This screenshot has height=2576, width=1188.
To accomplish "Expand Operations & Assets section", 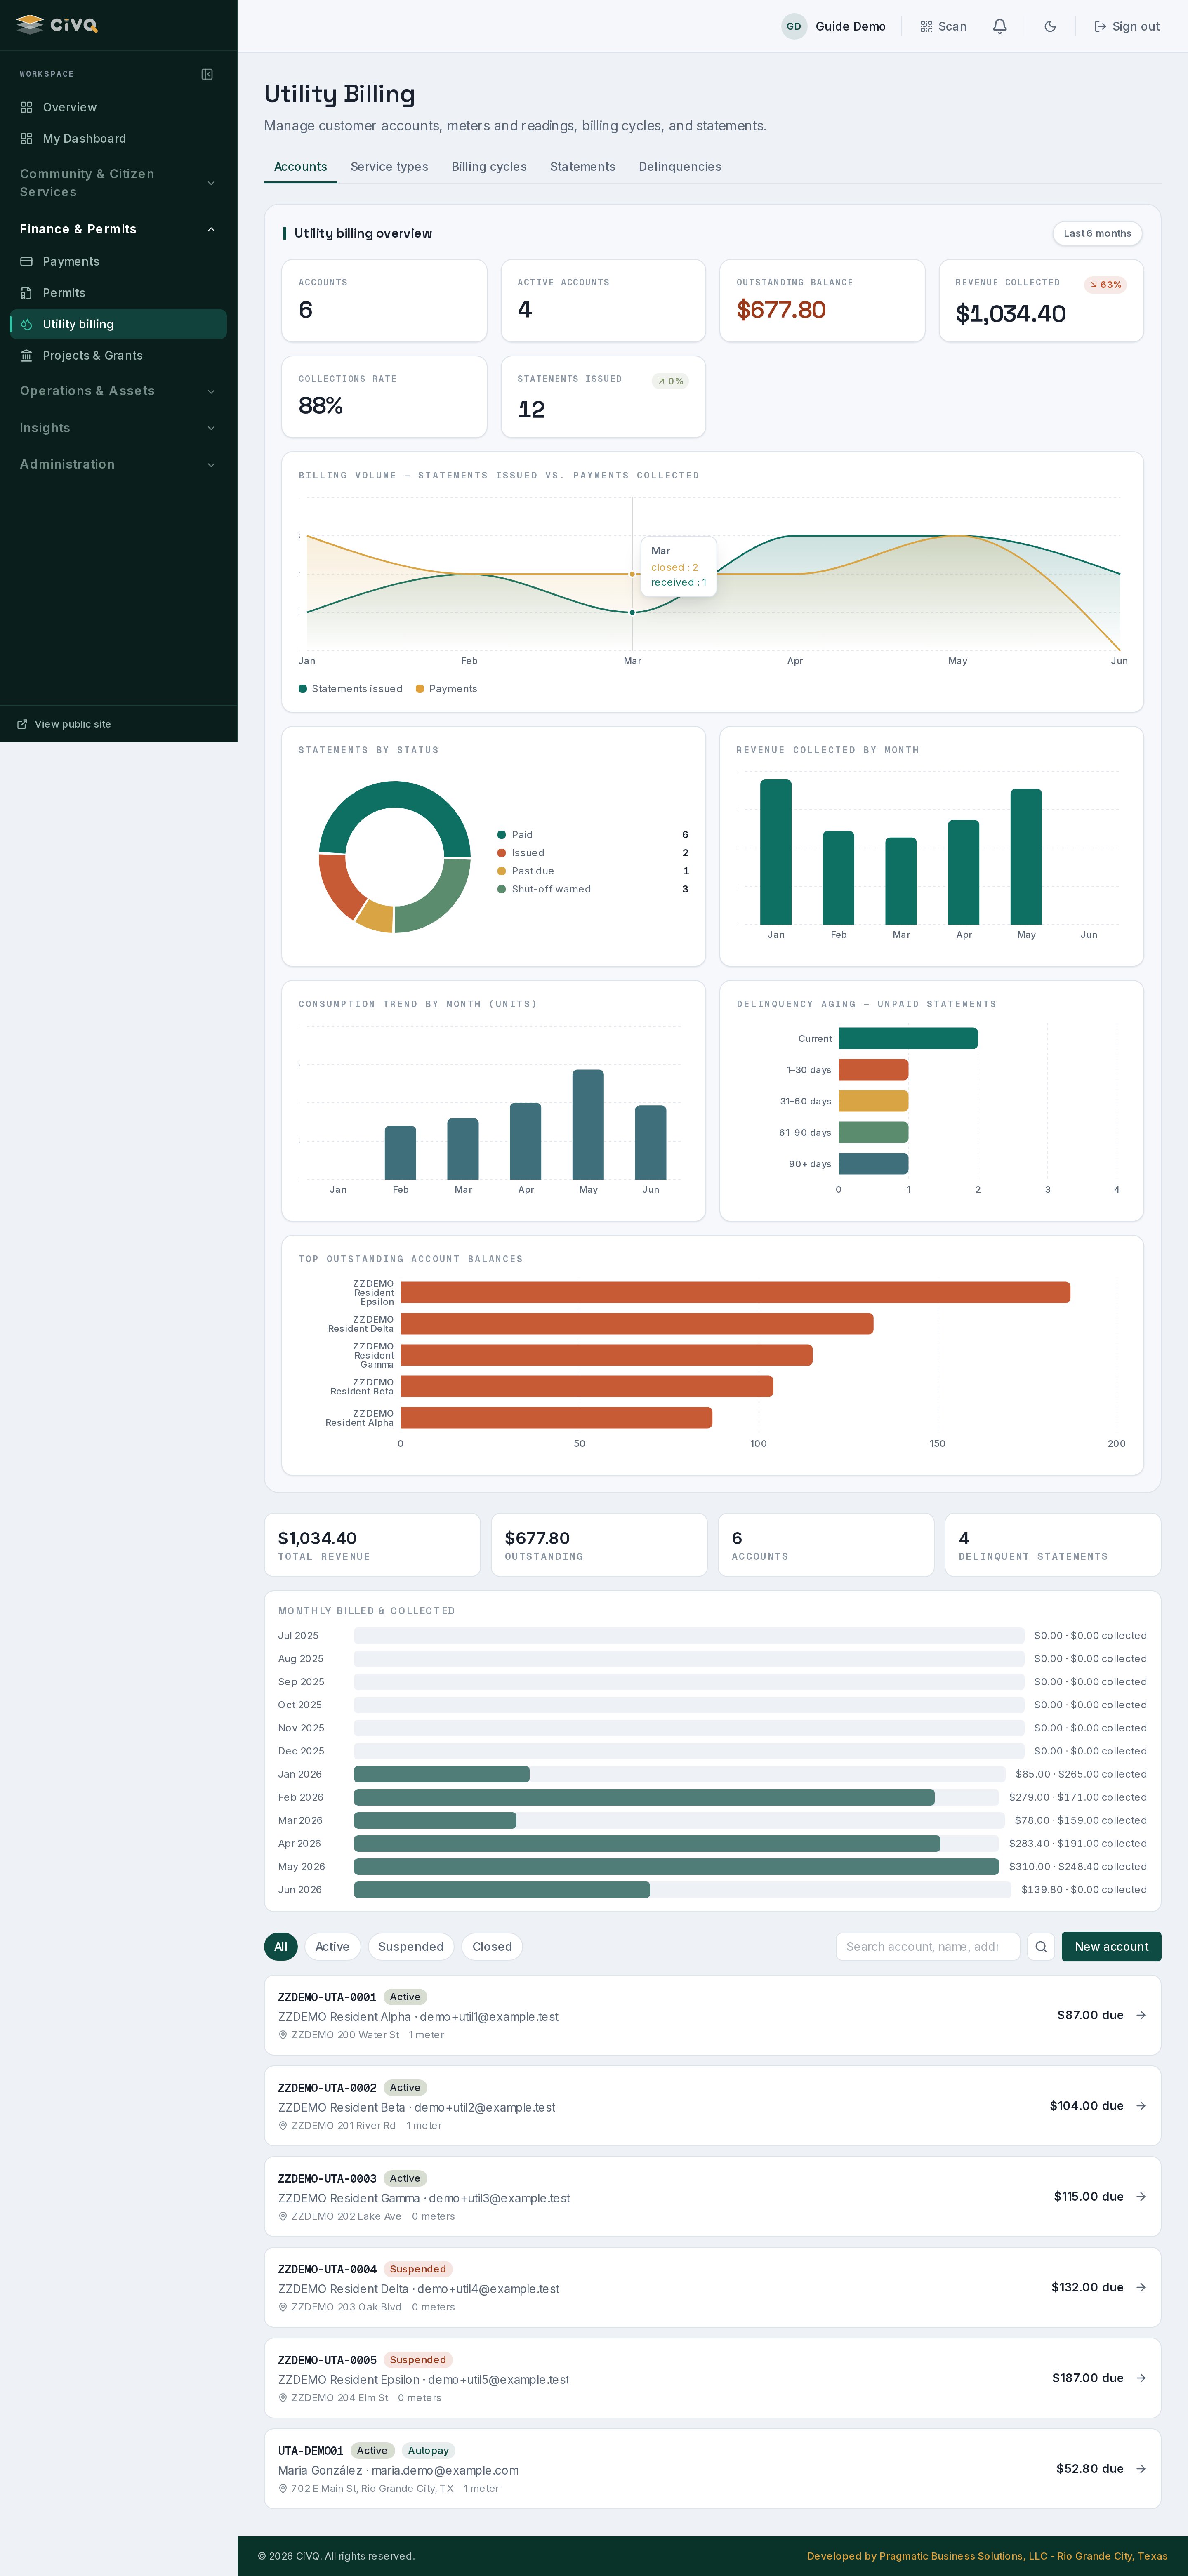I will pos(118,391).
